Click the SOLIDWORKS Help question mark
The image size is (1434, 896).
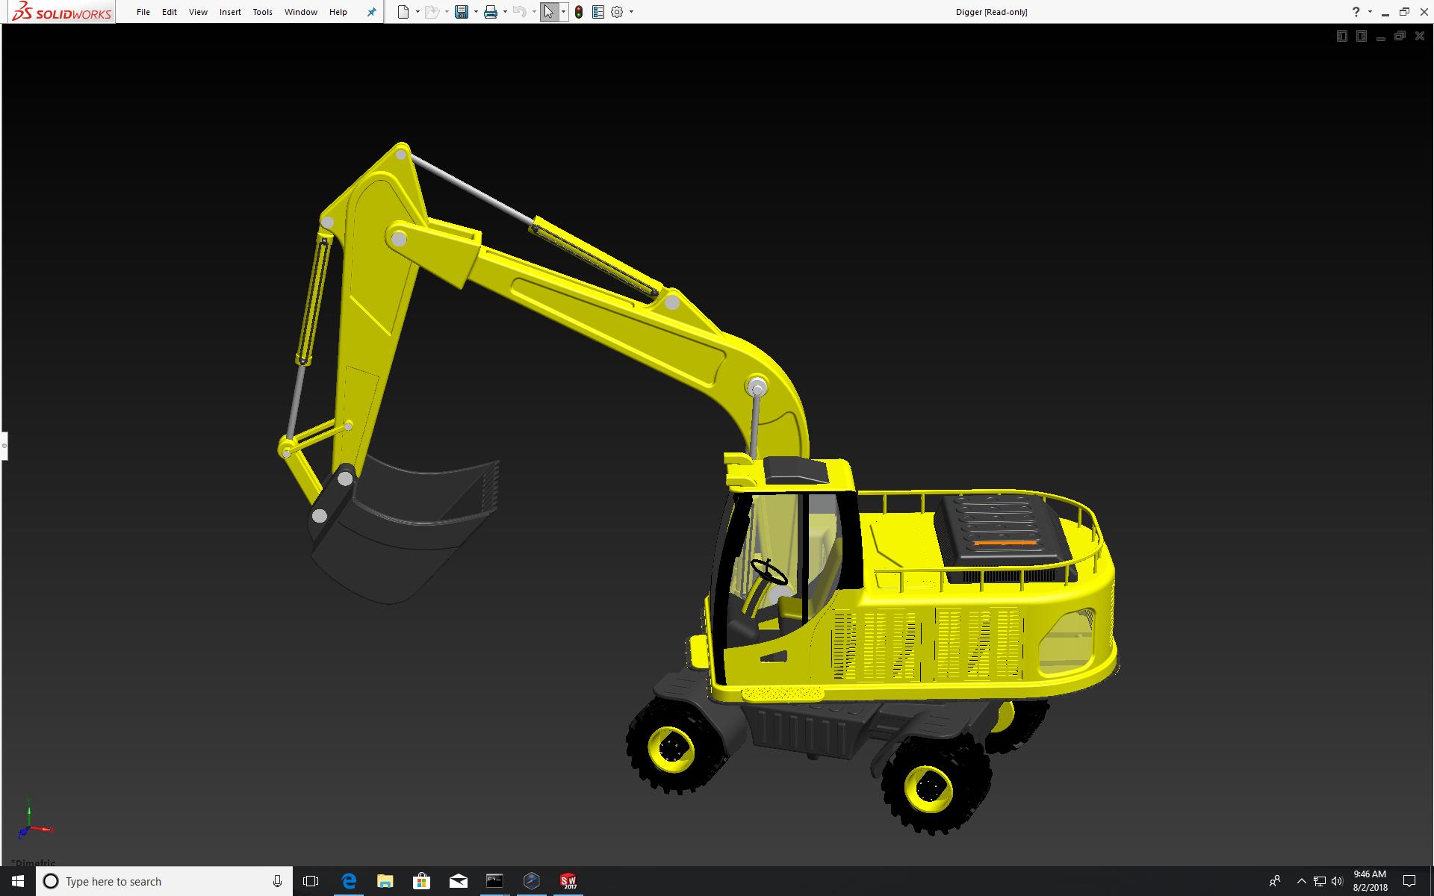(1356, 12)
